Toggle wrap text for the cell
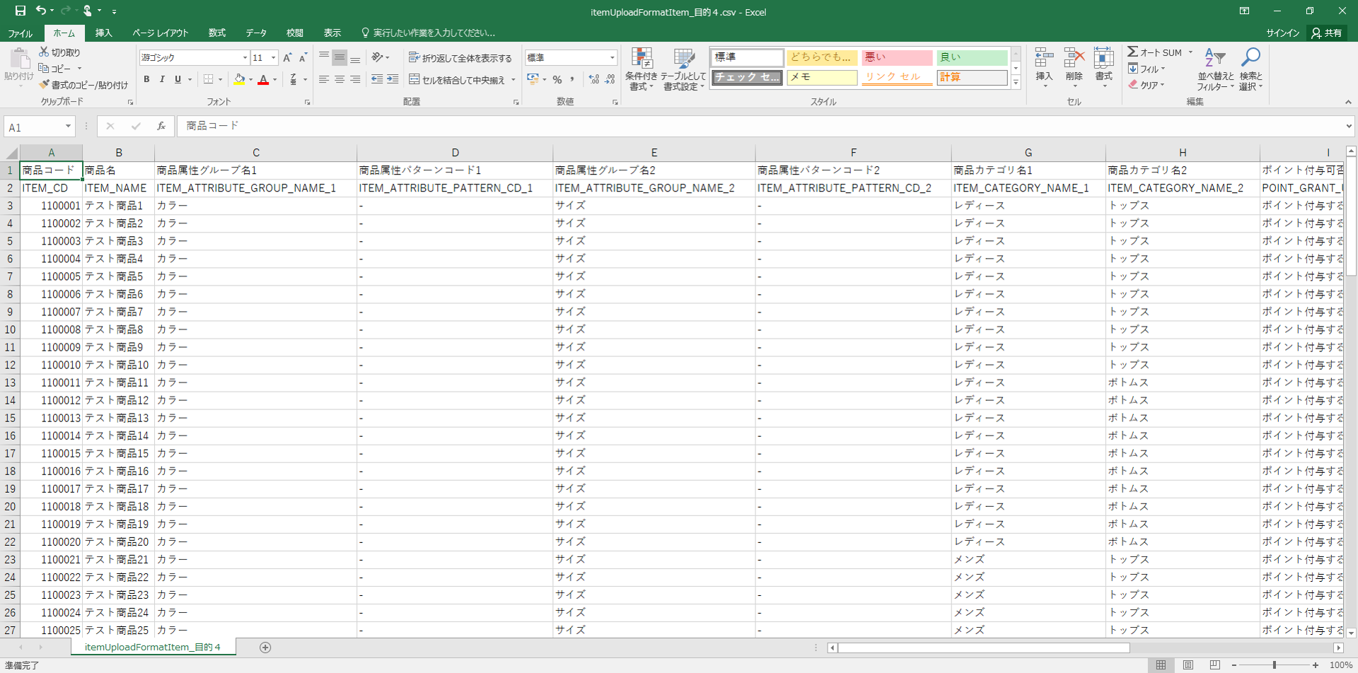The image size is (1358, 673). (460, 58)
